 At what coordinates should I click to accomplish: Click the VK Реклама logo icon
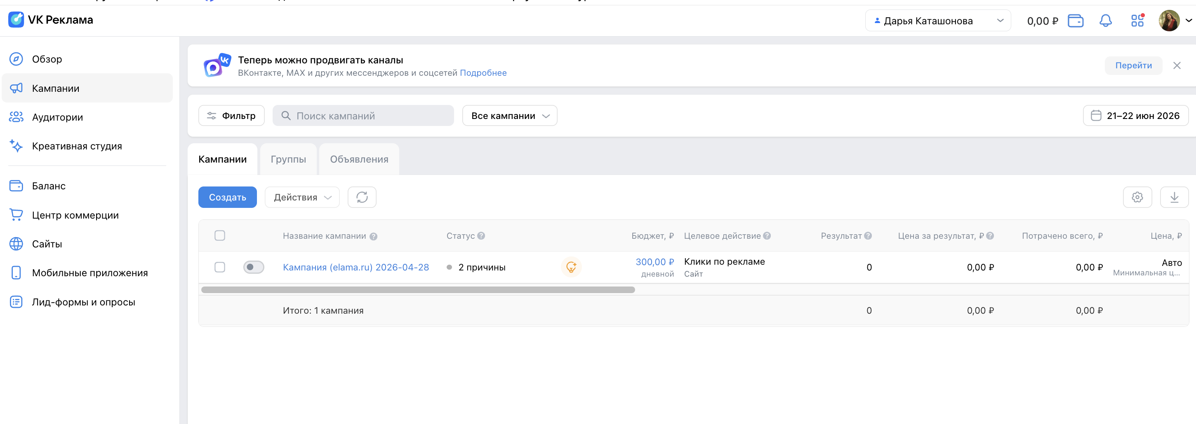pyautogui.click(x=16, y=20)
